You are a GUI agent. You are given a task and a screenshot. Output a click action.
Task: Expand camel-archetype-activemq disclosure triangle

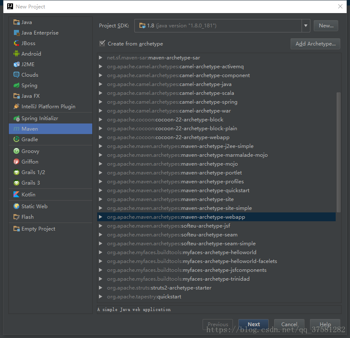coord(101,67)
